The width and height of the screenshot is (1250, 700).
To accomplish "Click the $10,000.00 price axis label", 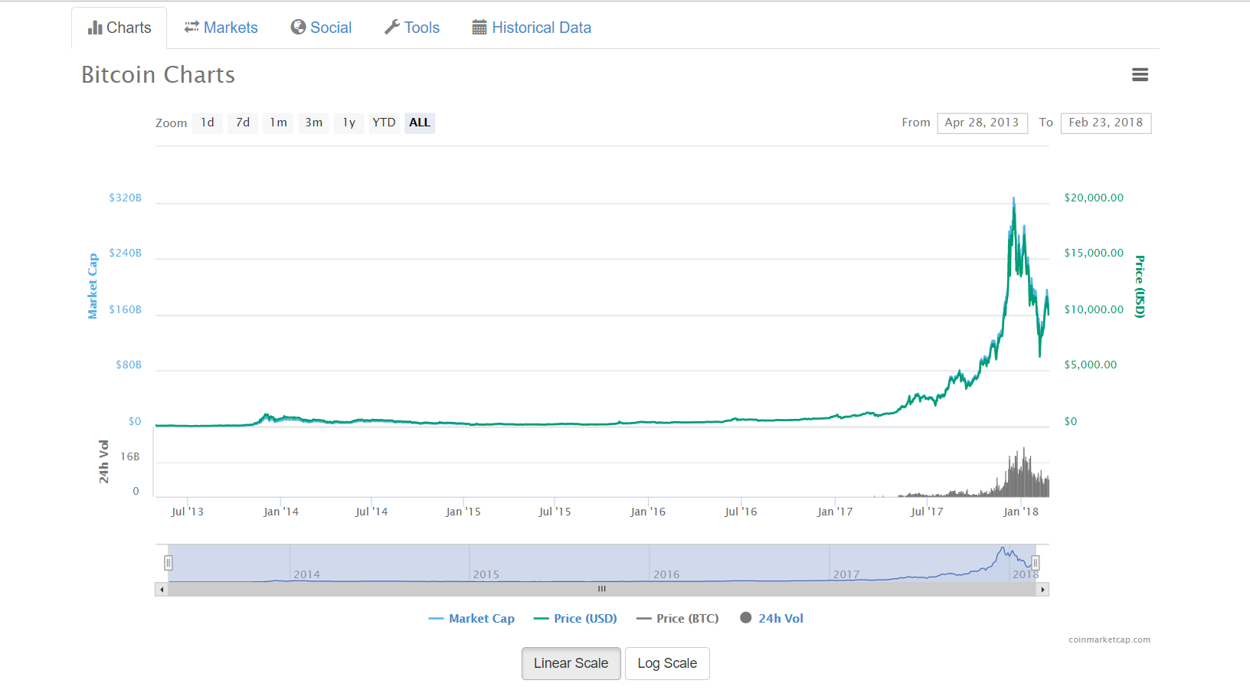I will pos(1094,309).
